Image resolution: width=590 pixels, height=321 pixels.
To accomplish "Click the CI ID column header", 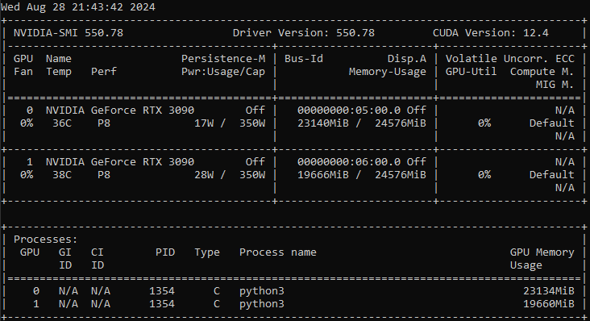I will [98, 259].
